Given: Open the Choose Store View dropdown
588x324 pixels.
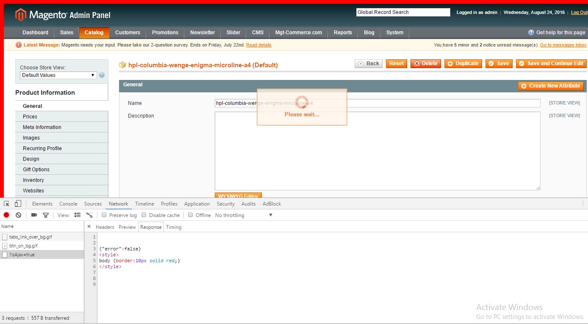Looking at the screenshot, I should click(58, 75).
